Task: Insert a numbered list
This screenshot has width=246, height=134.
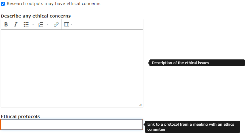Action: pyautogui.click(x=41, y=25)
